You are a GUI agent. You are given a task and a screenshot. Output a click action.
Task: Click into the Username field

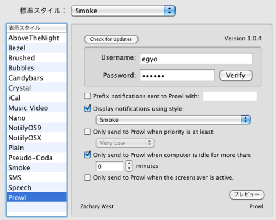[196, 59]
